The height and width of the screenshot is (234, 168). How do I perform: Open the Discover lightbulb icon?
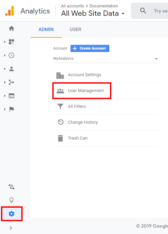point(11,200)
